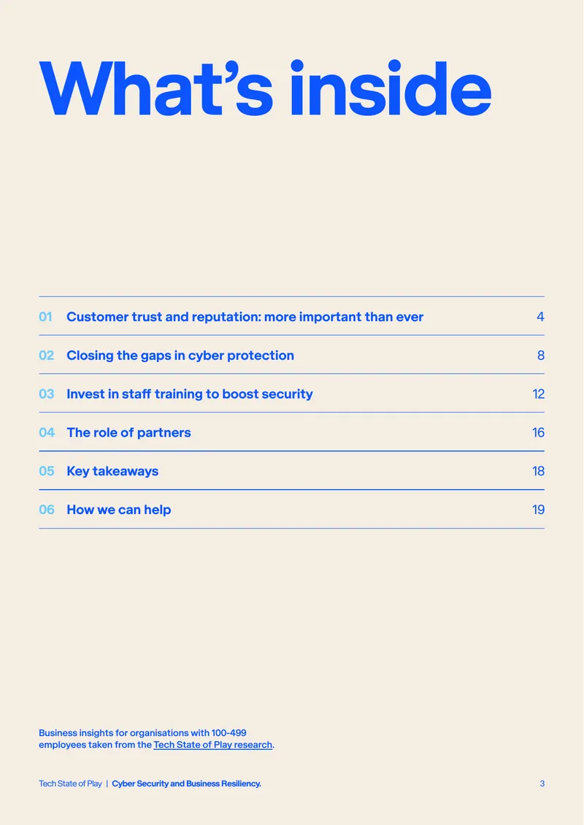
Task: Click section number 05
Action: pos(46,471)
